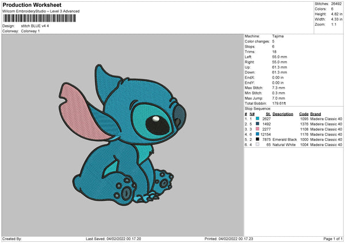
Task: Click the dark navy swatch in stop 2
Action: click(x=258, y=124)
